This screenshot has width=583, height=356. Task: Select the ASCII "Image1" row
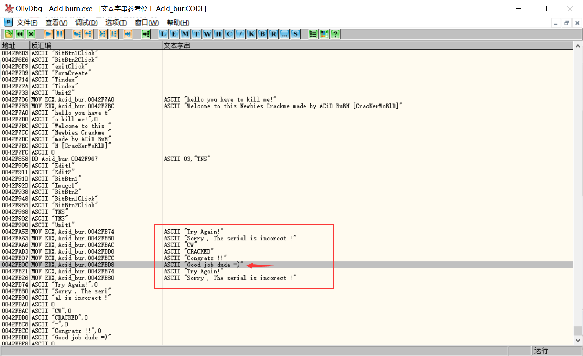click(x=287, y=185)
